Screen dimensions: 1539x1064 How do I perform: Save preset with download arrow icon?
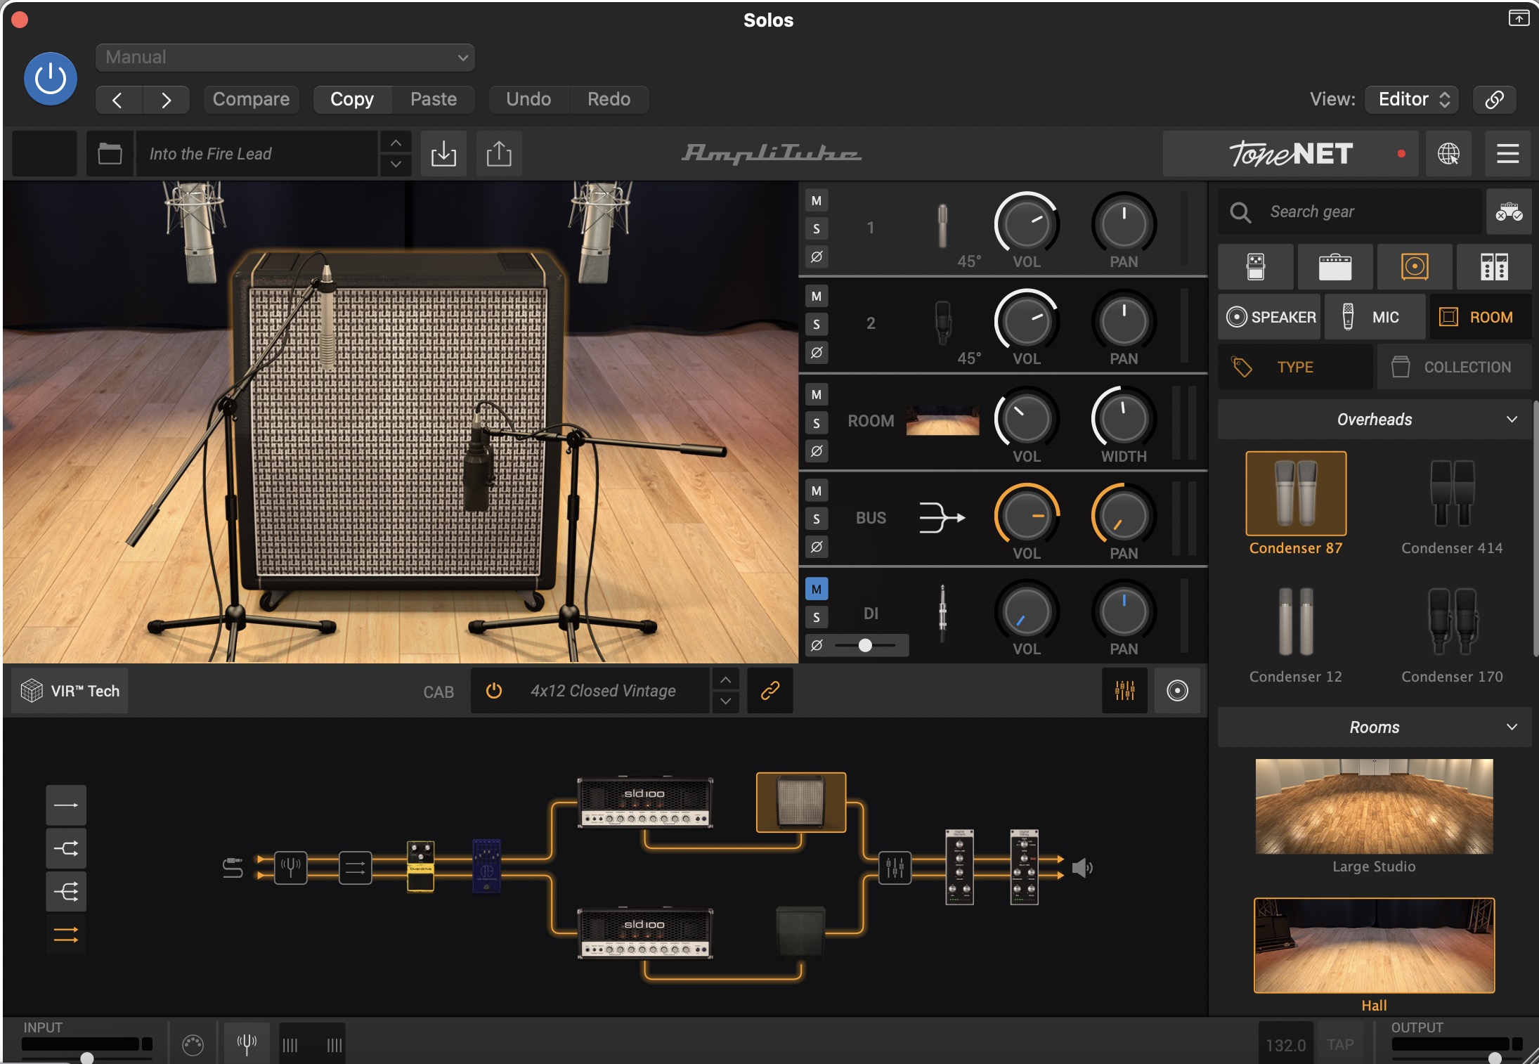pos(443,153)
